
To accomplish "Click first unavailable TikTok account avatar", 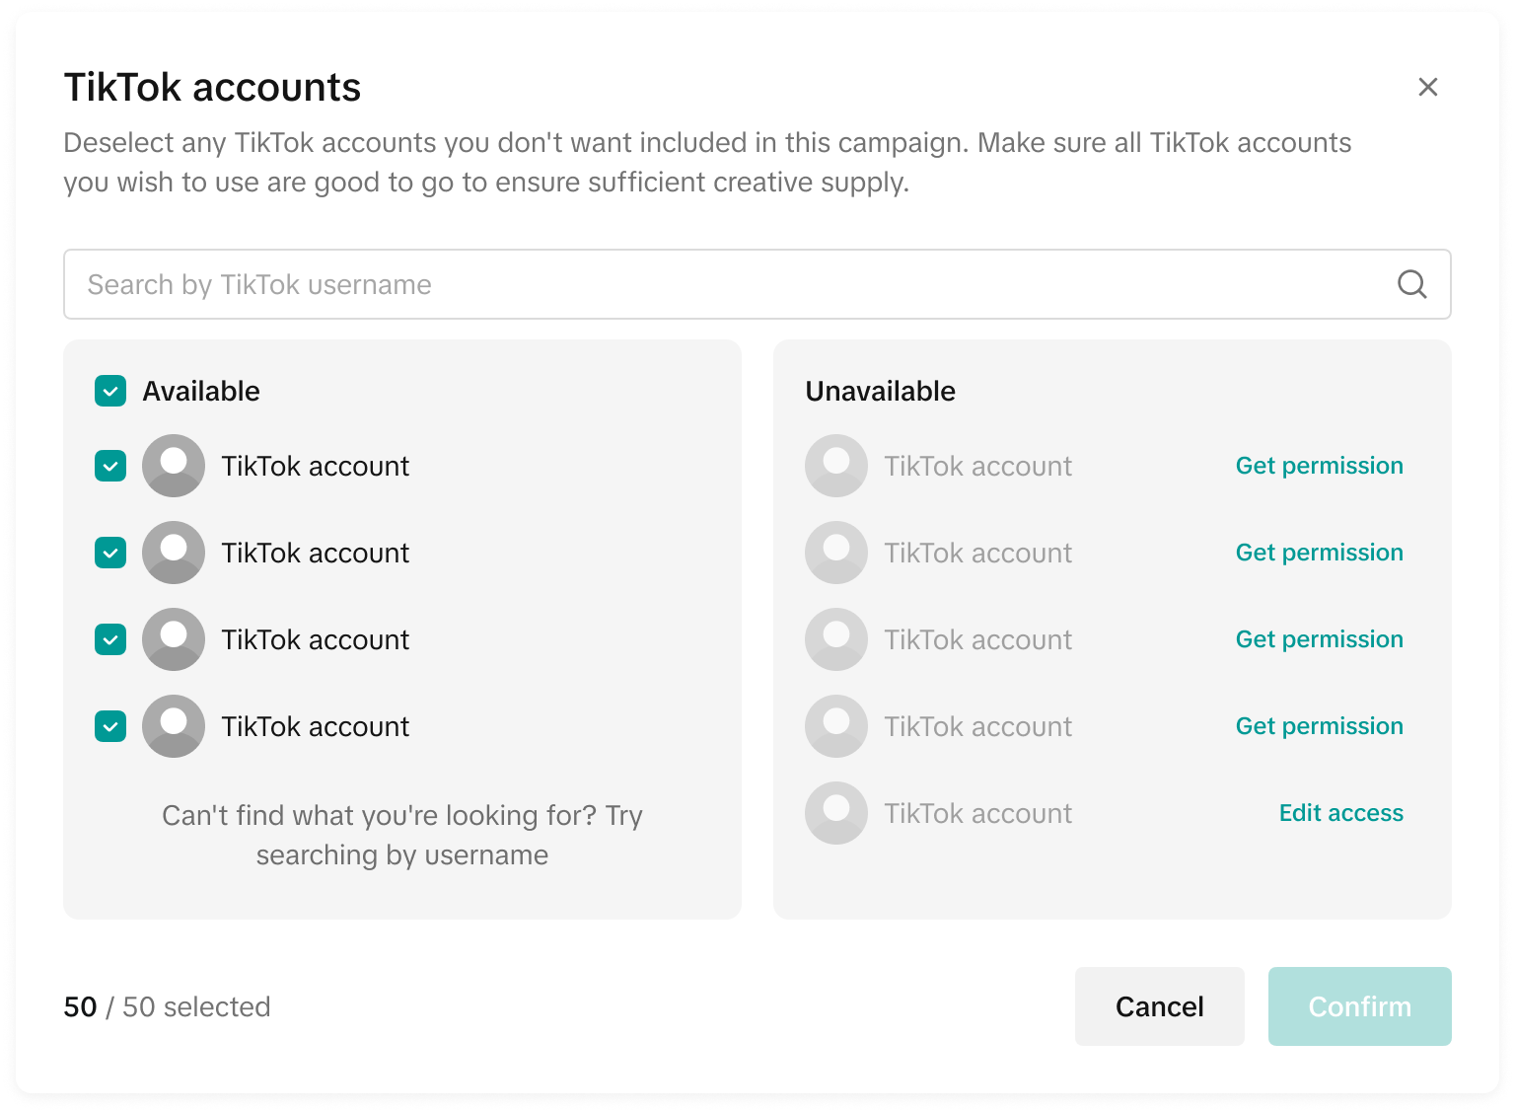I will 836,466.
